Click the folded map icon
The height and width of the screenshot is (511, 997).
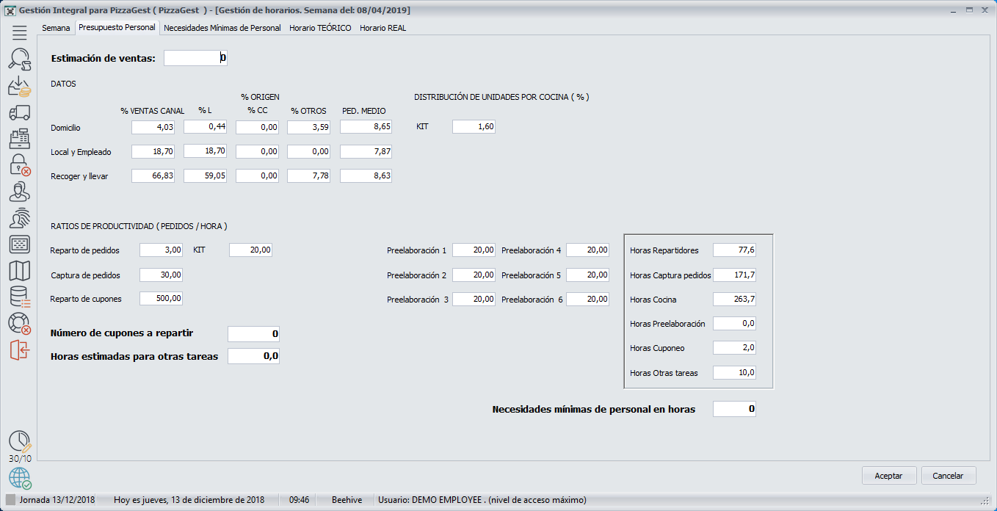pyautogui.click(x=20, y=271)
